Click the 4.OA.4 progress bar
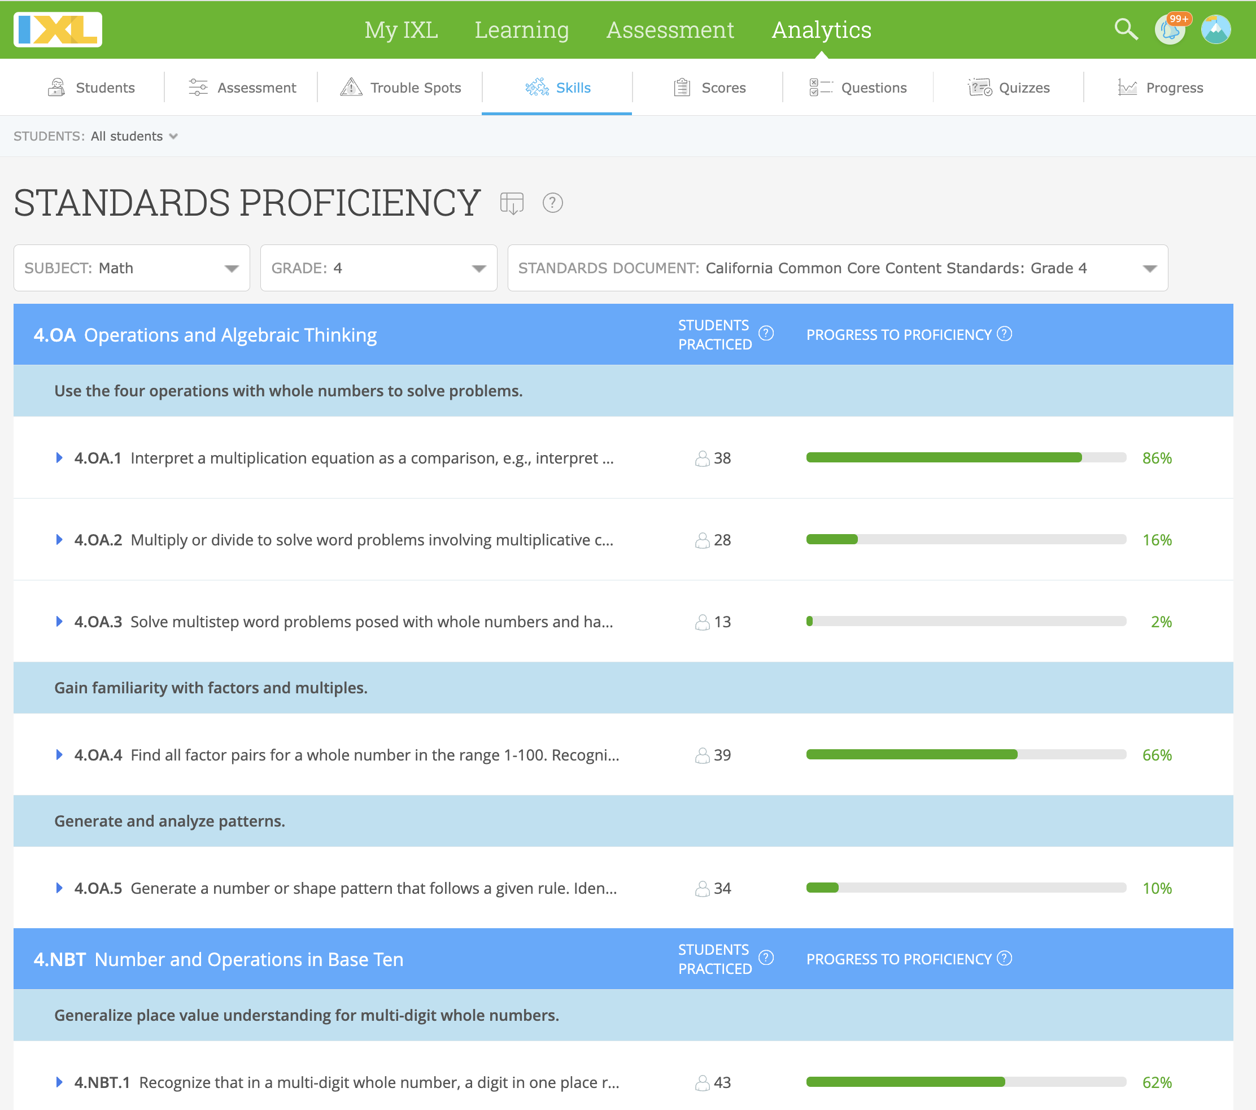This screenshot has width=1256, height=1110. (965, 755)
